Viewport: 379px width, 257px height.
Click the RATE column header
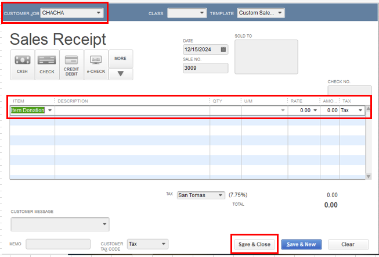297,101
